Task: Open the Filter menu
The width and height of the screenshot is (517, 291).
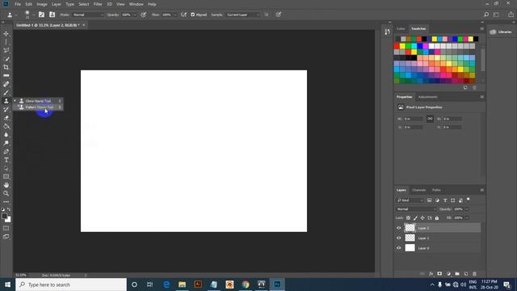Action: [98, 4]
